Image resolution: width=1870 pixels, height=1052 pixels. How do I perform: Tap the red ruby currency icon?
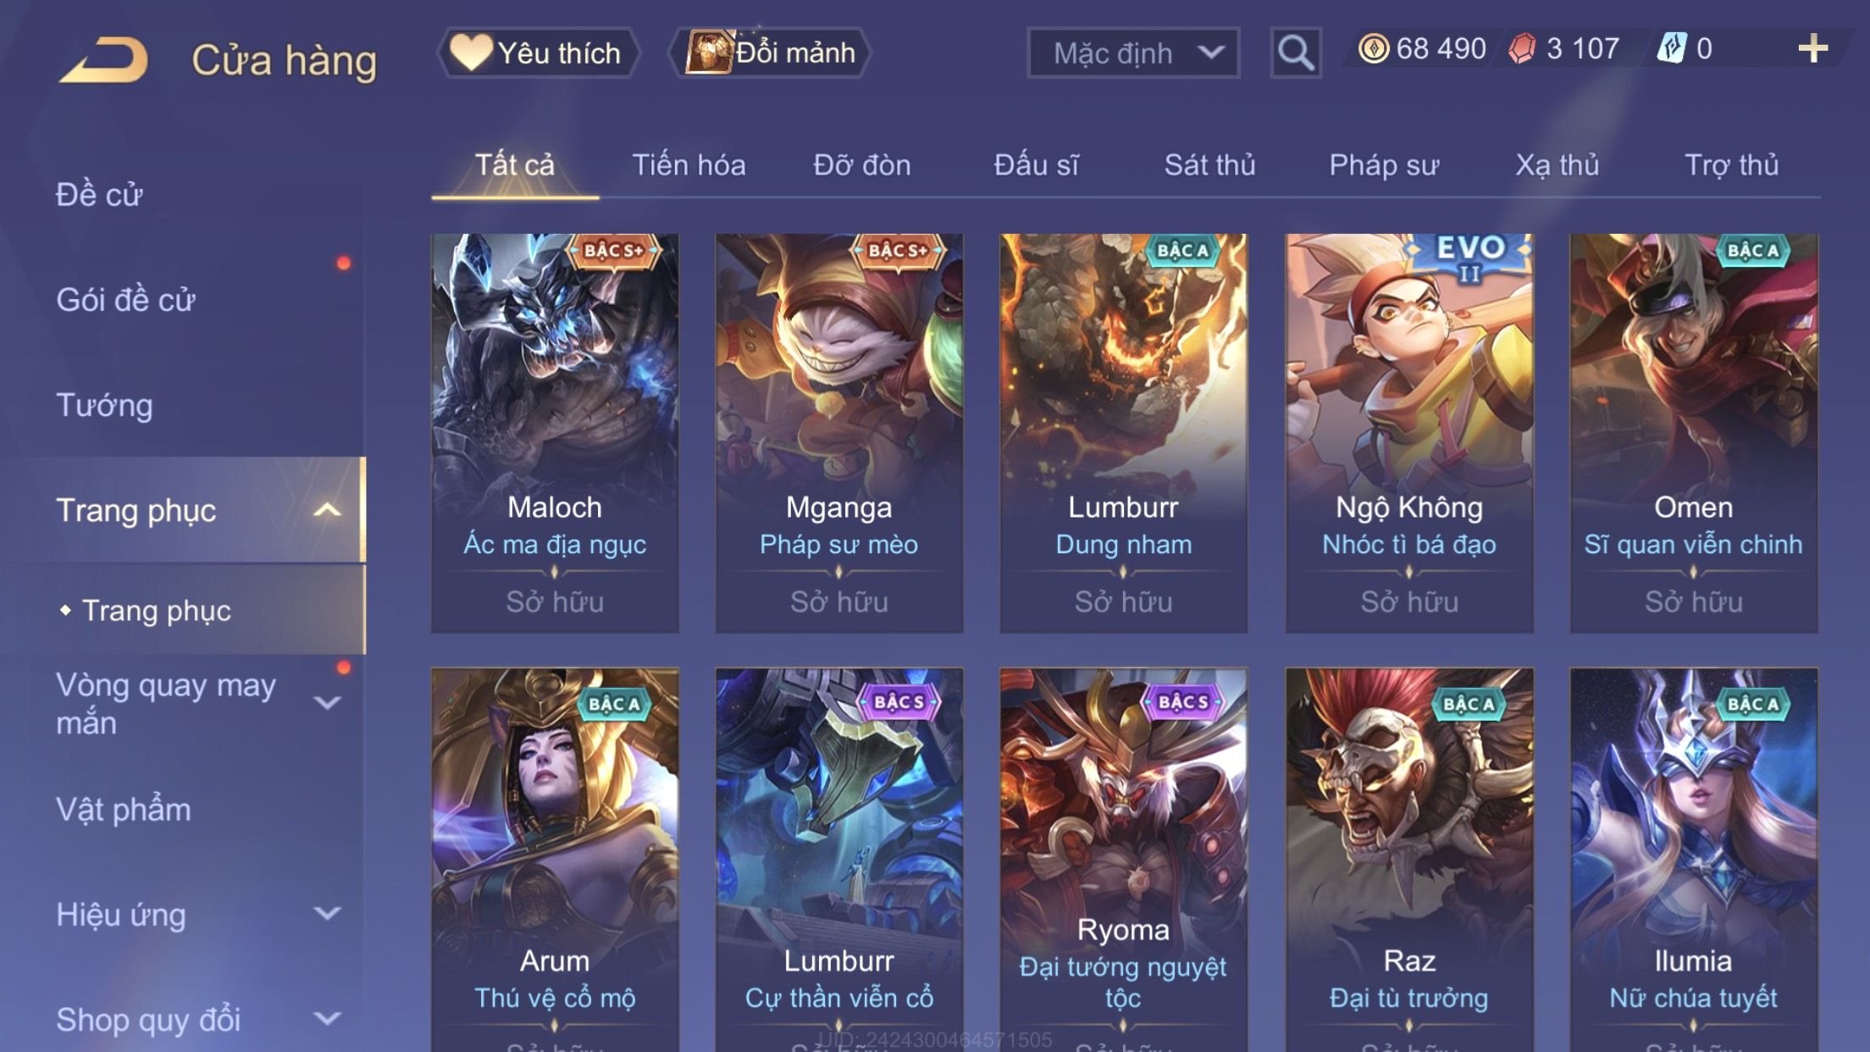(1522, 49)
